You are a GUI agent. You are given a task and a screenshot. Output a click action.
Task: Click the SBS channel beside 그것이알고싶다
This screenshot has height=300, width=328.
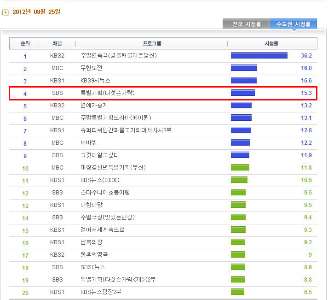click(58, 155)
